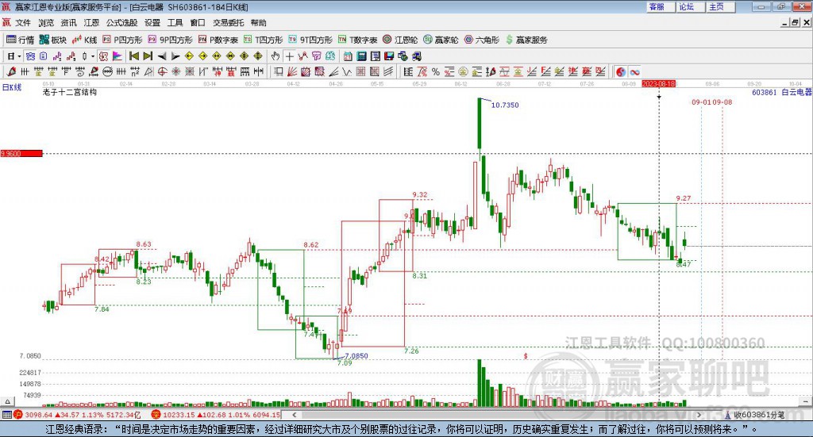Select the n² square tool
The image size is (813, 437).
pyautogui.click(x=135, y=72)
